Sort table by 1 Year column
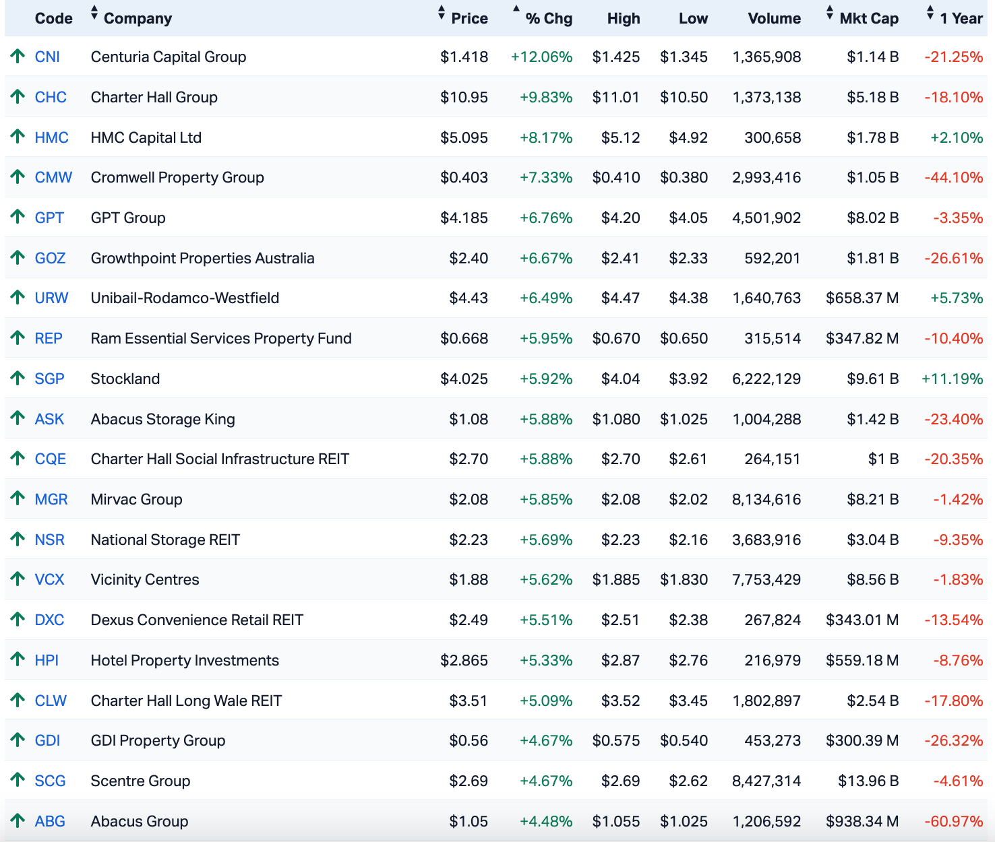Viewport: 995px width, 842px height. [x=955, y=18]
